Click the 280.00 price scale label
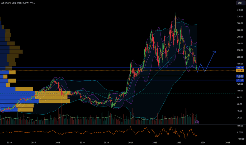Viewport: 246px width, 145px height. (240, 30)
